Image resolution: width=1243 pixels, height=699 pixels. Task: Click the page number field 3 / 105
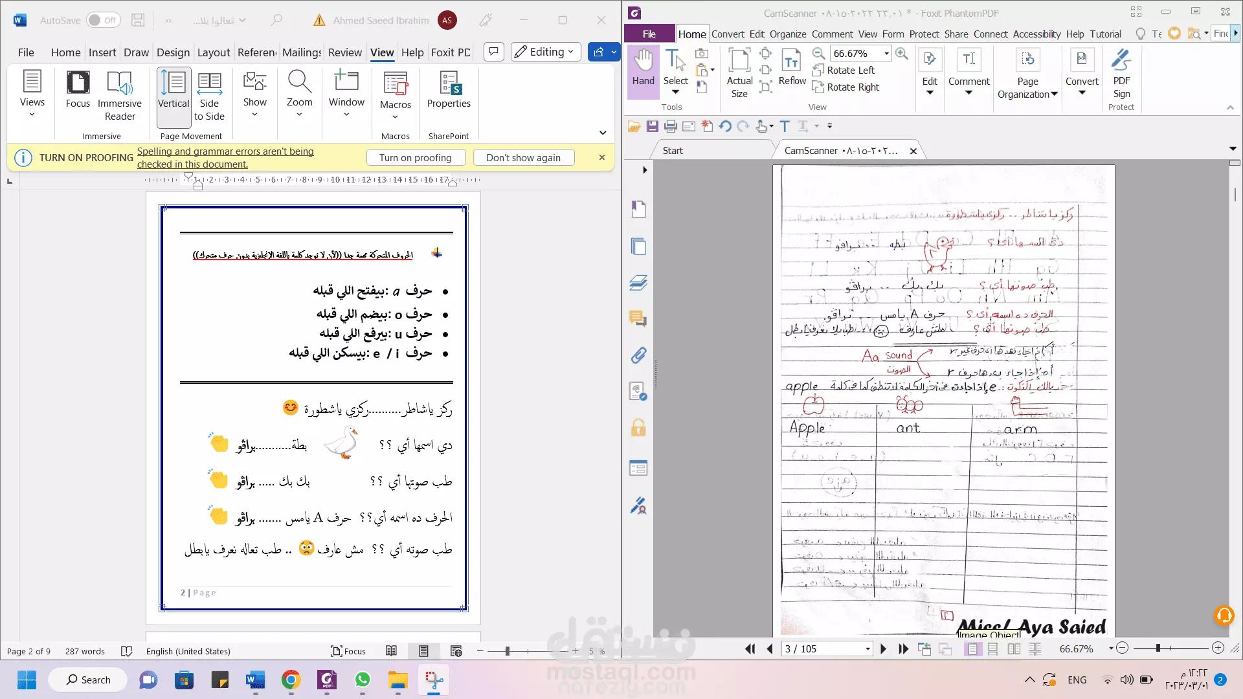click(x=827, y=649)
